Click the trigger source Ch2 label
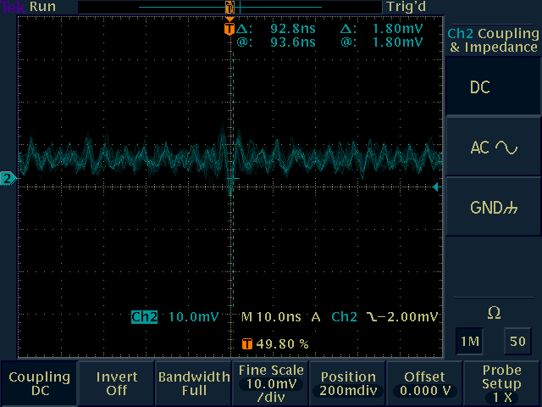This screenshot has height=407, width=542. (344, 316)
